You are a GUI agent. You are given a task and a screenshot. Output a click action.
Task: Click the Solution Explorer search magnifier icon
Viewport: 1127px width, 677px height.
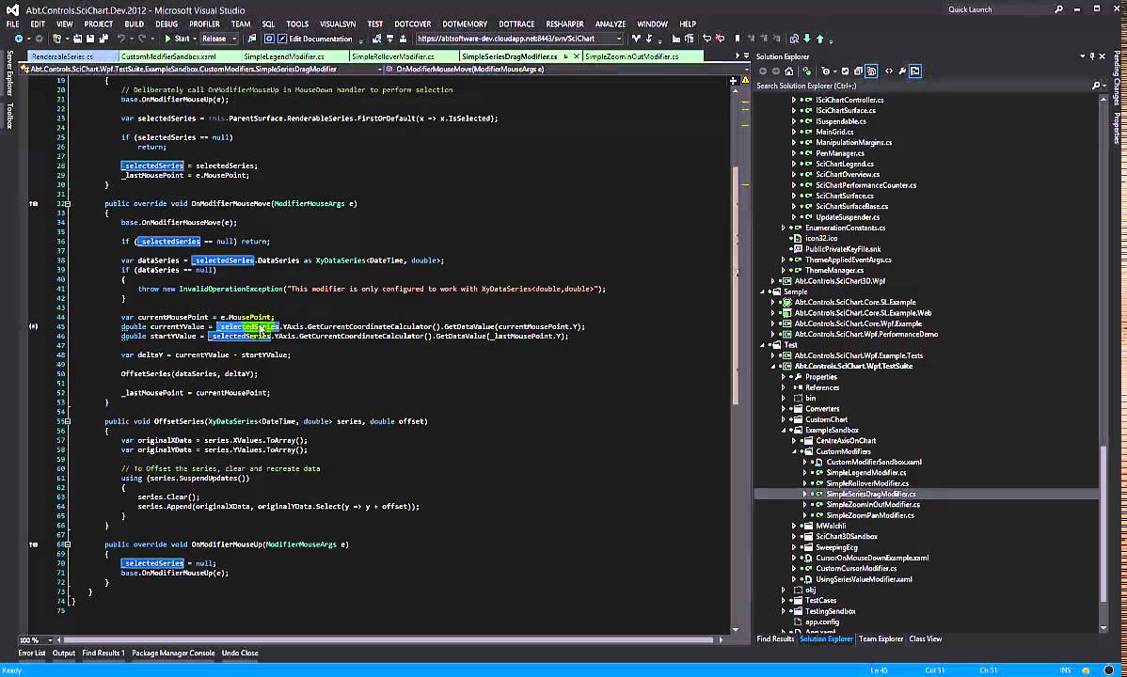tap(1095, 86)
